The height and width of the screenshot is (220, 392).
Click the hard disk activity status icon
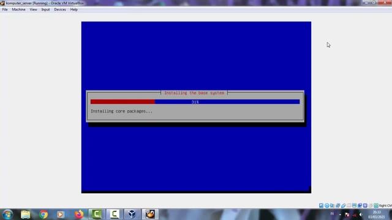point(321,205)
